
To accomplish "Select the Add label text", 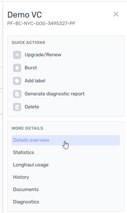I will tap(35, 81).
